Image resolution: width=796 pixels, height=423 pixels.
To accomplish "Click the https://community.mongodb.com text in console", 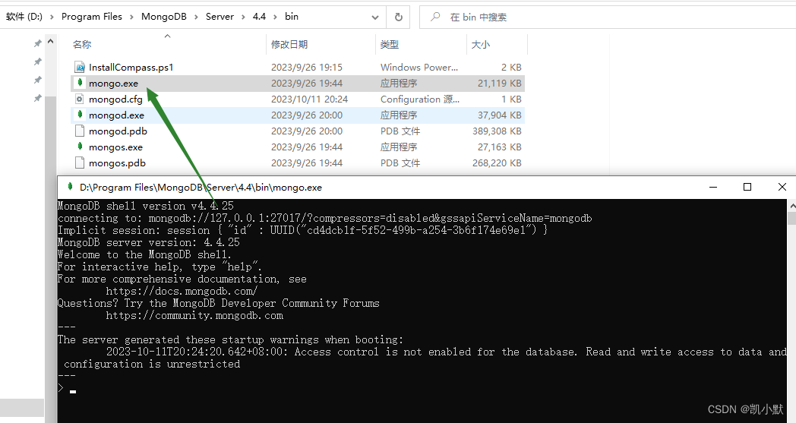I will pyautogui.click(x=194, y=315).
